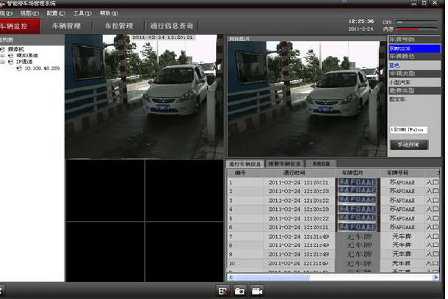Click 手动开闸 manual gate button
The width and height of the screenshot is (448, 299).
click(x=409, y=145)
